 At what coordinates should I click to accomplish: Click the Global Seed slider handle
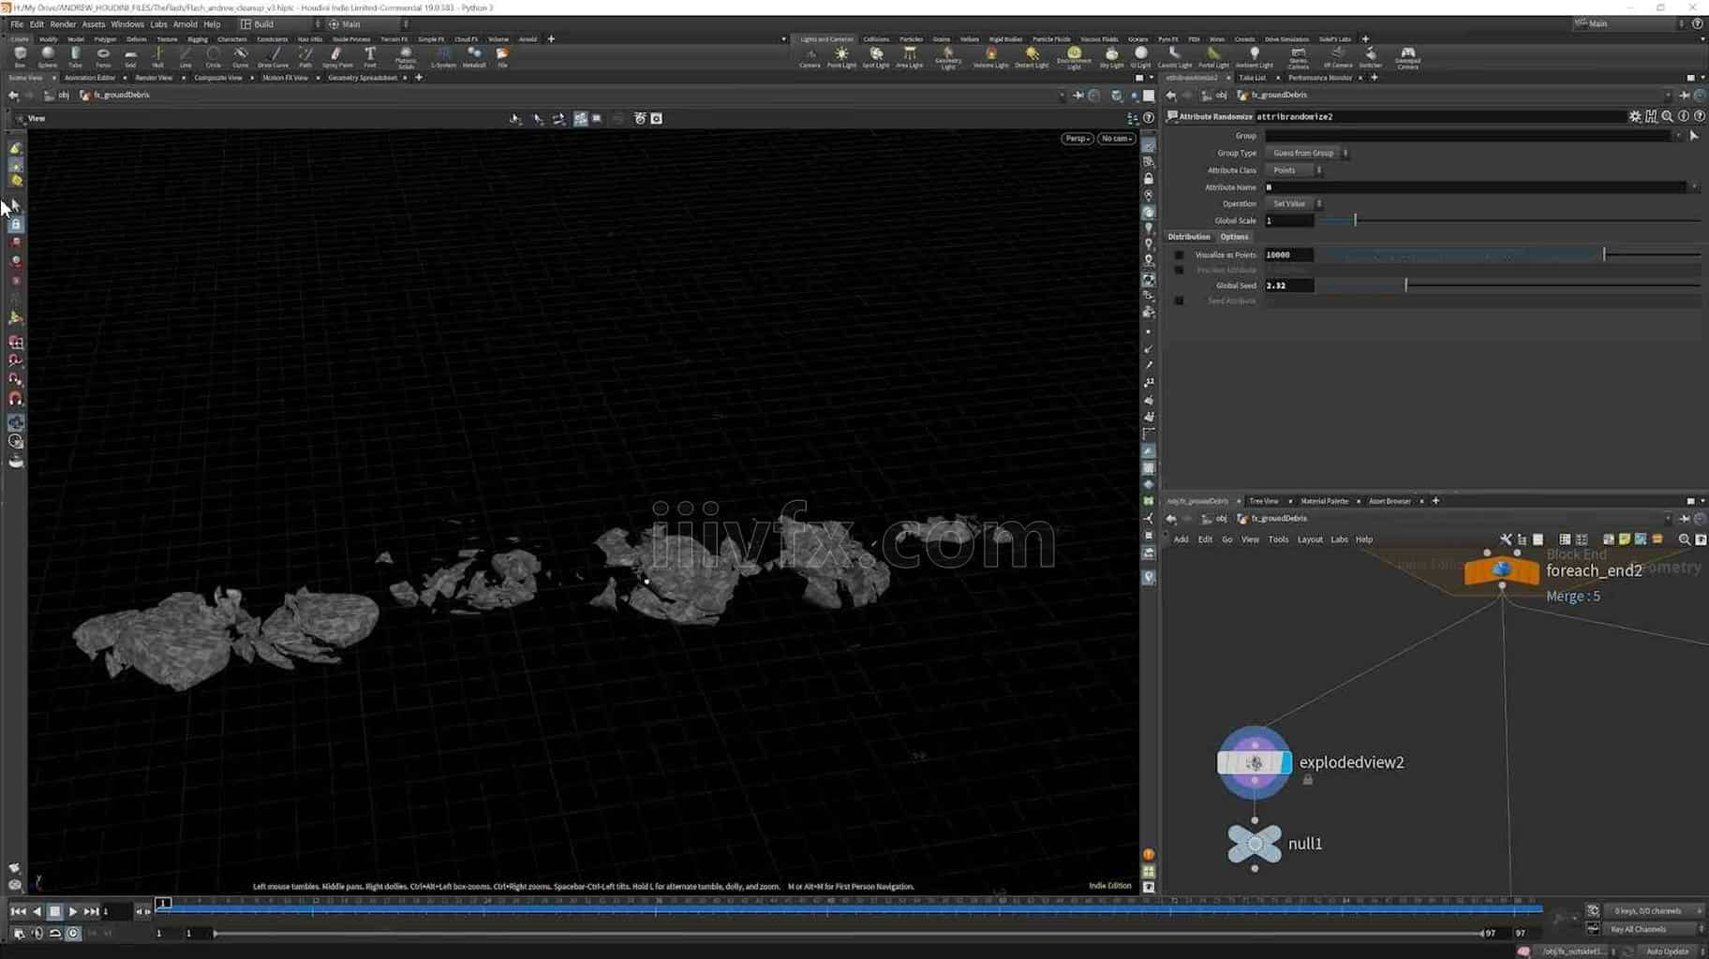coord(1405,286)
